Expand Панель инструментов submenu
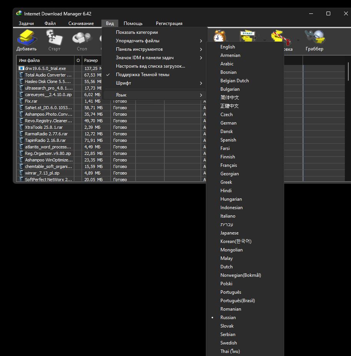This screenshot has width=351, height=356. (x=154, y=49)
